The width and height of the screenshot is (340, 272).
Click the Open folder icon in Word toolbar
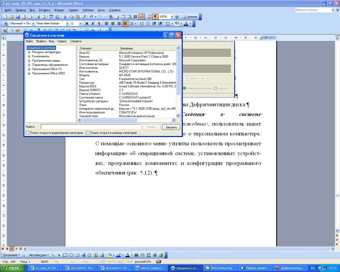[x=11, y=17]
